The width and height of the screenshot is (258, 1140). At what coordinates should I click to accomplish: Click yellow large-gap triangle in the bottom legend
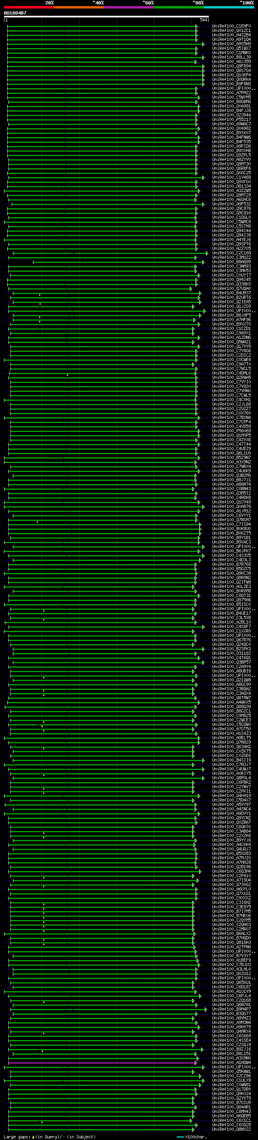[x=33, y=1137]
